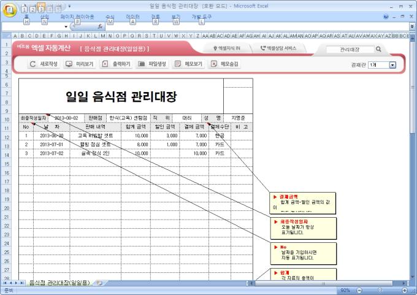Select row header 12
Image resolution: width=417 pixels, height=295 pixels.
pos(6,137)
